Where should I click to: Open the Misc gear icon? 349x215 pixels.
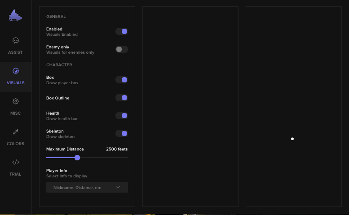(16, 101)
